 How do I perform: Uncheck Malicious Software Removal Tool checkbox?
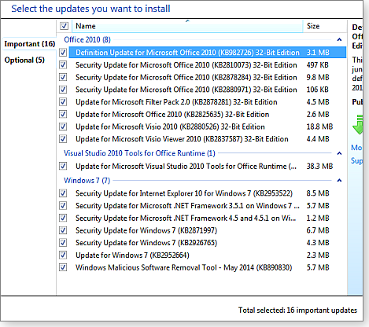point(63,267)
